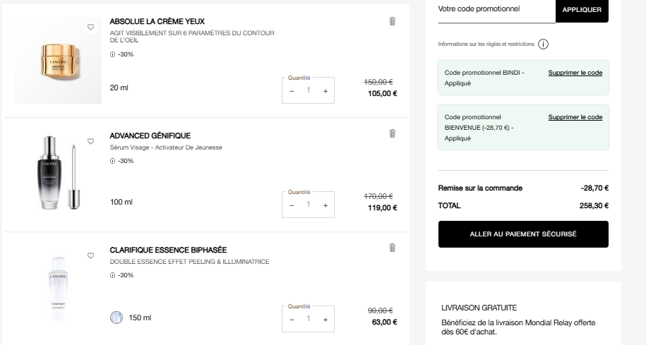Favorite the Clarifique Essence Biphasée product
This screenshot has width=646, height=345.
pyautogui.click(x=90, y=255)
